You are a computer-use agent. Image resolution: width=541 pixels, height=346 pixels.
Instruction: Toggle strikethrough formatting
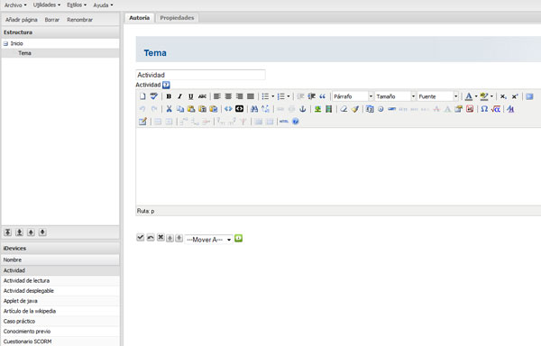pyautogui.click(x=202, y=96)
